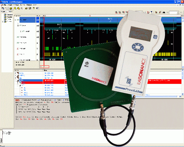Click the first zoom magnifier icon
The height and width of the screenshot is (147, 184).
click(116, 12)
